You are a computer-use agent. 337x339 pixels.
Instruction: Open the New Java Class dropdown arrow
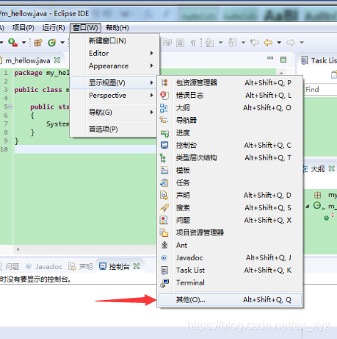pyautogui.click(x=62, y=43)
